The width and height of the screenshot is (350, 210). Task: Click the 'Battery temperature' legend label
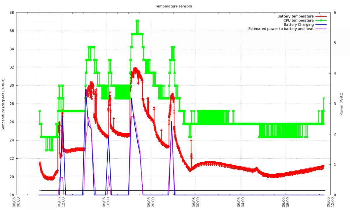[295, 16]
